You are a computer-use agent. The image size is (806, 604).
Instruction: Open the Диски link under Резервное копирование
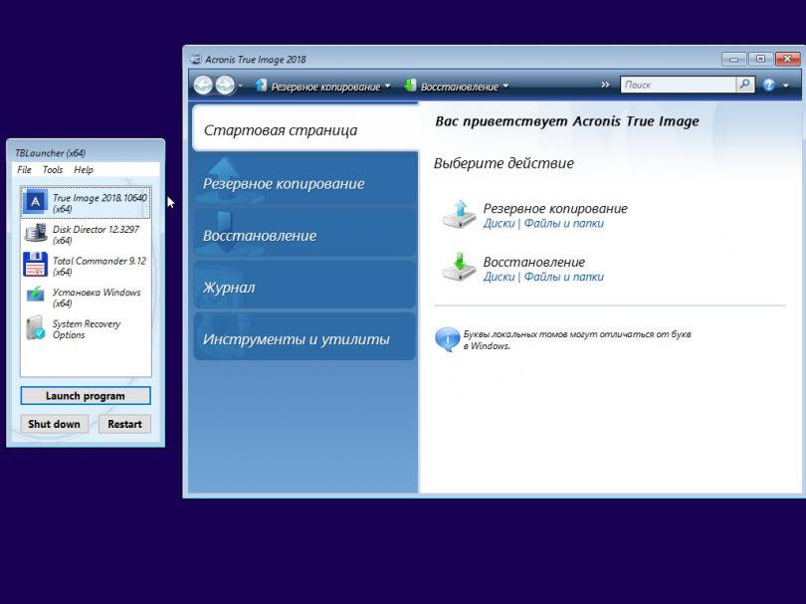tap(499, 223)
